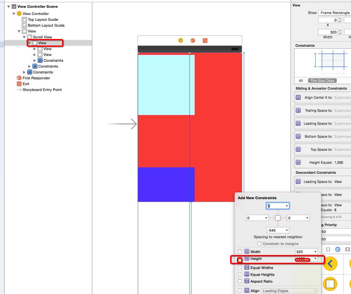Click the Leading Space to View constraint icon
This screenshot has height=294, width=351.
(298, 182)
